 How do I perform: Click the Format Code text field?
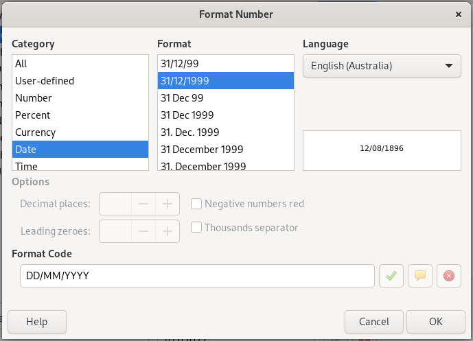coord(196,276)
